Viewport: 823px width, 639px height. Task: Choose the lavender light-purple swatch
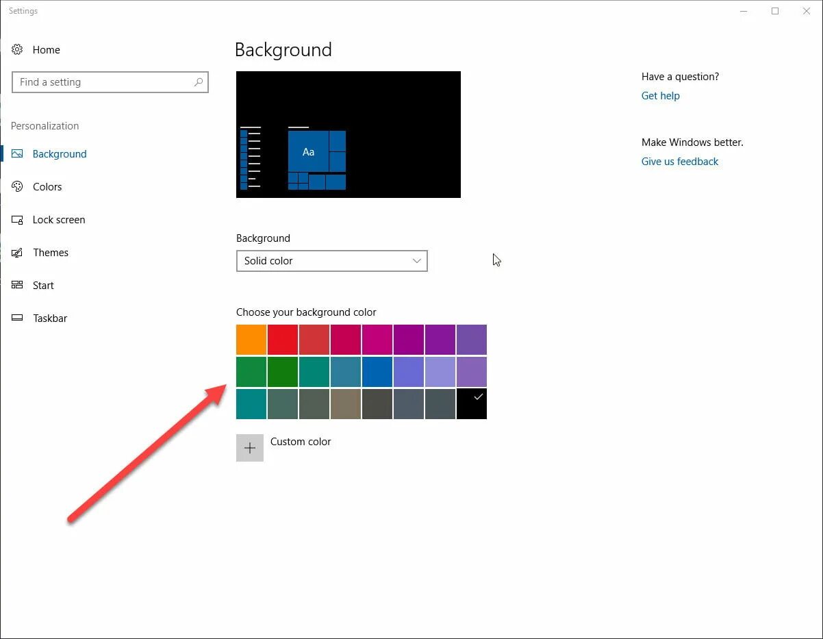(440, 372)
